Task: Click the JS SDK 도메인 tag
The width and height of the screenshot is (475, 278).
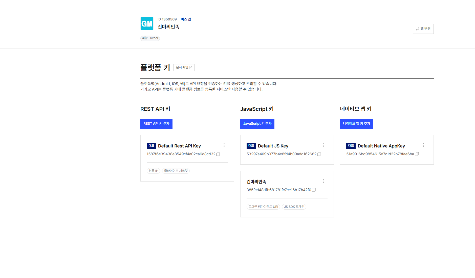Action: point(294,207)
